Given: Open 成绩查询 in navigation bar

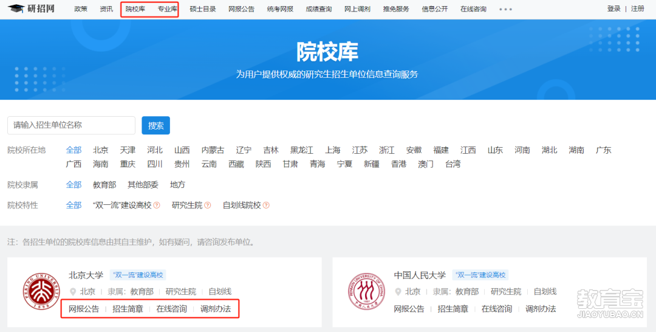Looking at the screenshot, I should [x=319, y=9].
